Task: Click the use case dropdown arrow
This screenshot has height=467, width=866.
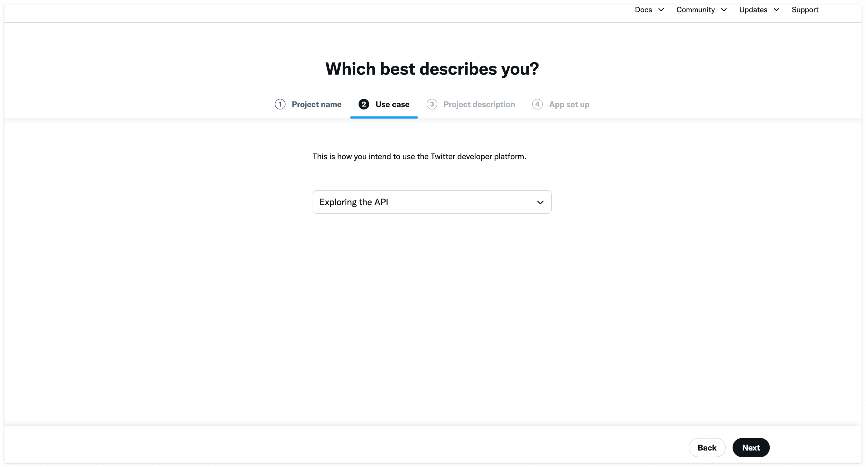Action: click(x=540, y=202)
